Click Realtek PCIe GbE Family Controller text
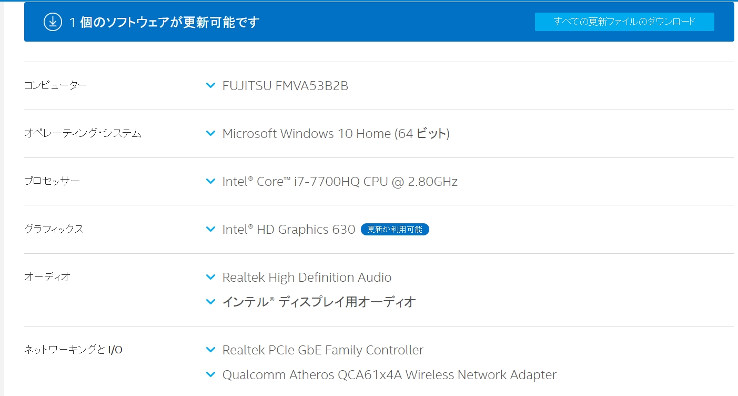Screen dimensions: 738x396 click(323, 350)
